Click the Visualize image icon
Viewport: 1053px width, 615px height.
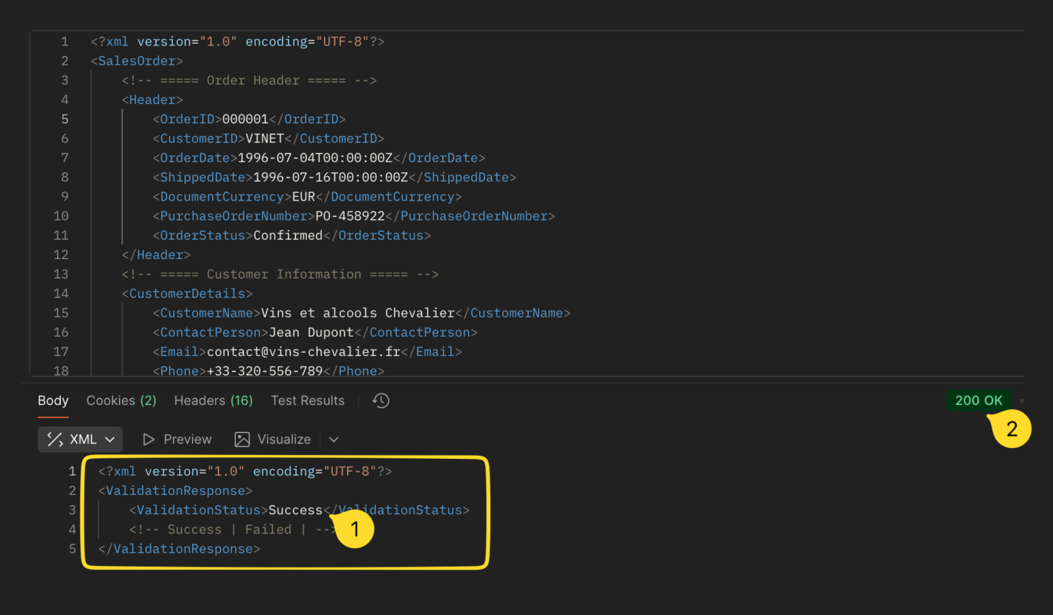(242, 440)
